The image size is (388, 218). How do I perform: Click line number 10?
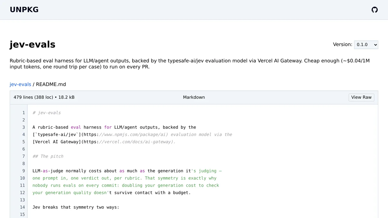coord(22,178)
